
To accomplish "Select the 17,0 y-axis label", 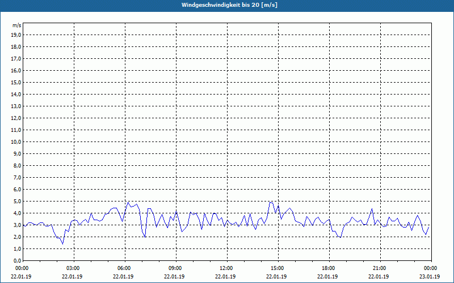I will [16, 59].
